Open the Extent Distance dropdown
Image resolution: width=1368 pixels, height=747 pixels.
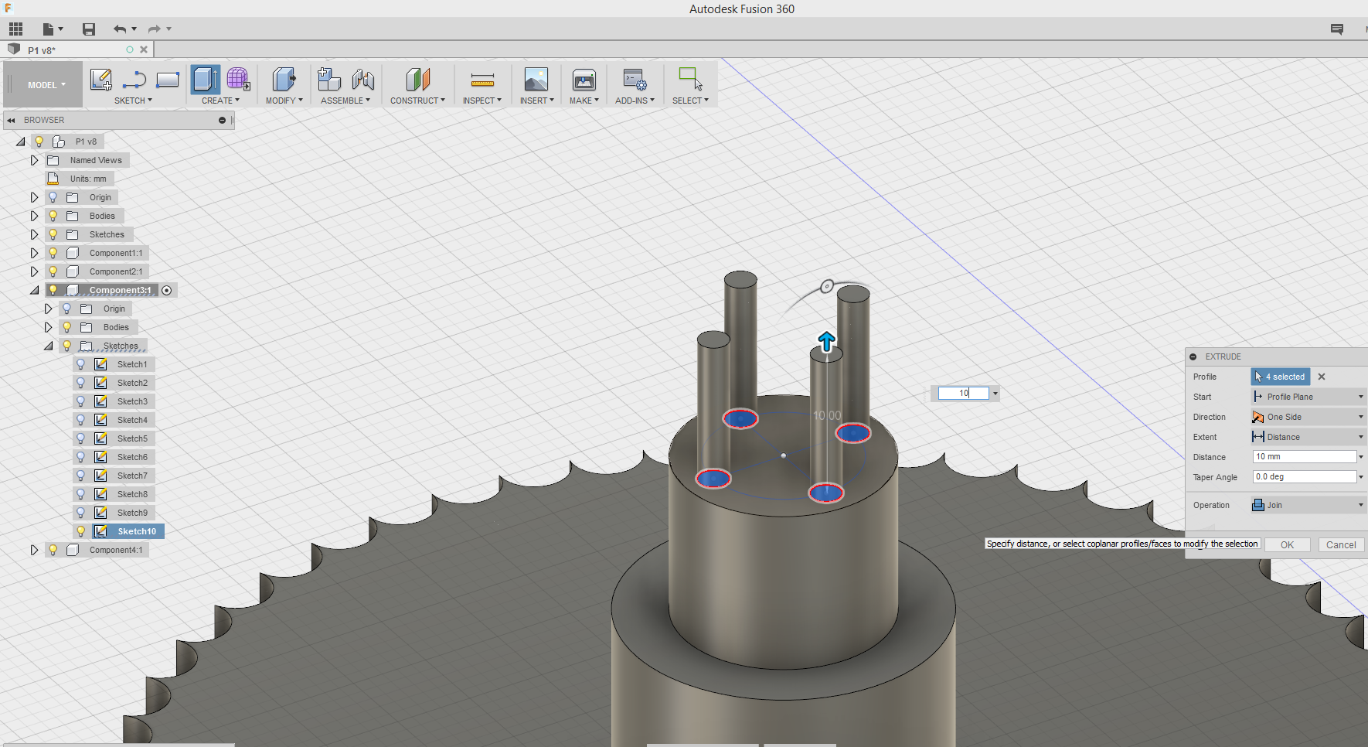[x=1308, y=437]
